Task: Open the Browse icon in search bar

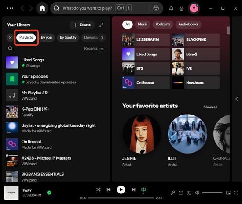Action: [156, 8]
